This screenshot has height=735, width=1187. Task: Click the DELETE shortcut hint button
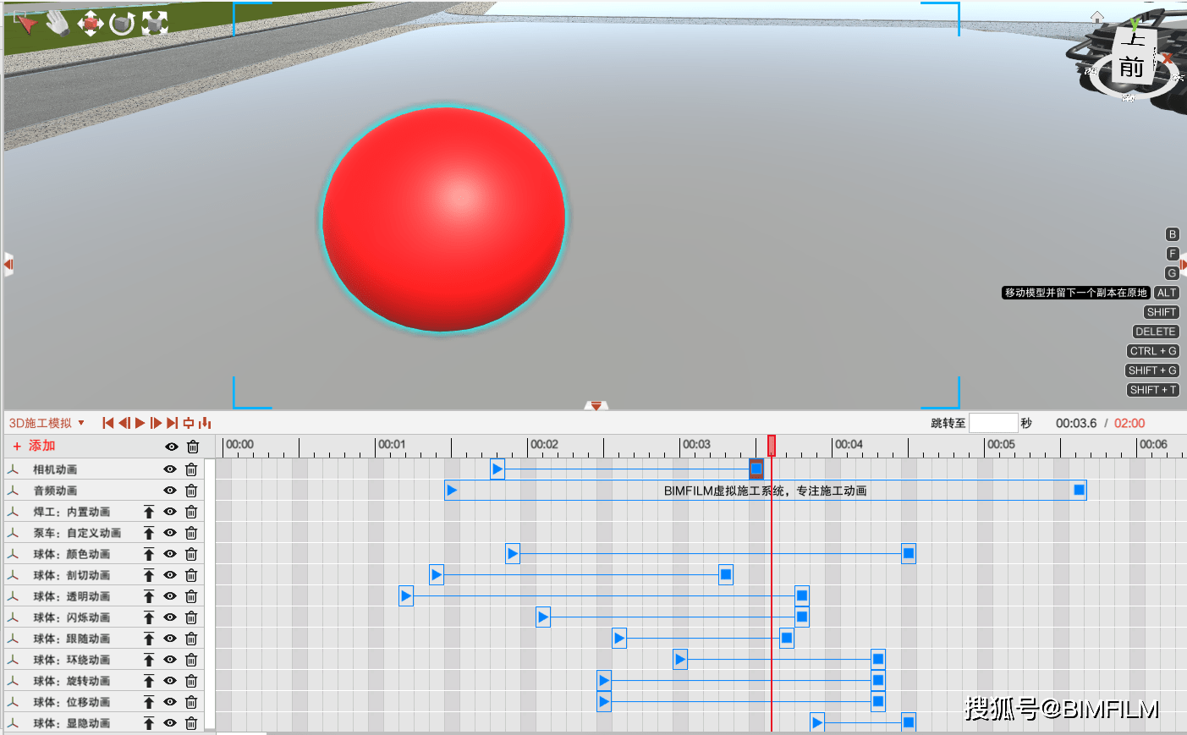[x=1156, y=332]
